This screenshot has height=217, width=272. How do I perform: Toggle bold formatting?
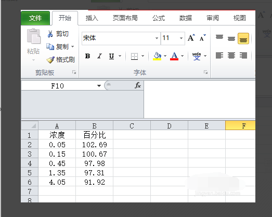tap(87, 56)
